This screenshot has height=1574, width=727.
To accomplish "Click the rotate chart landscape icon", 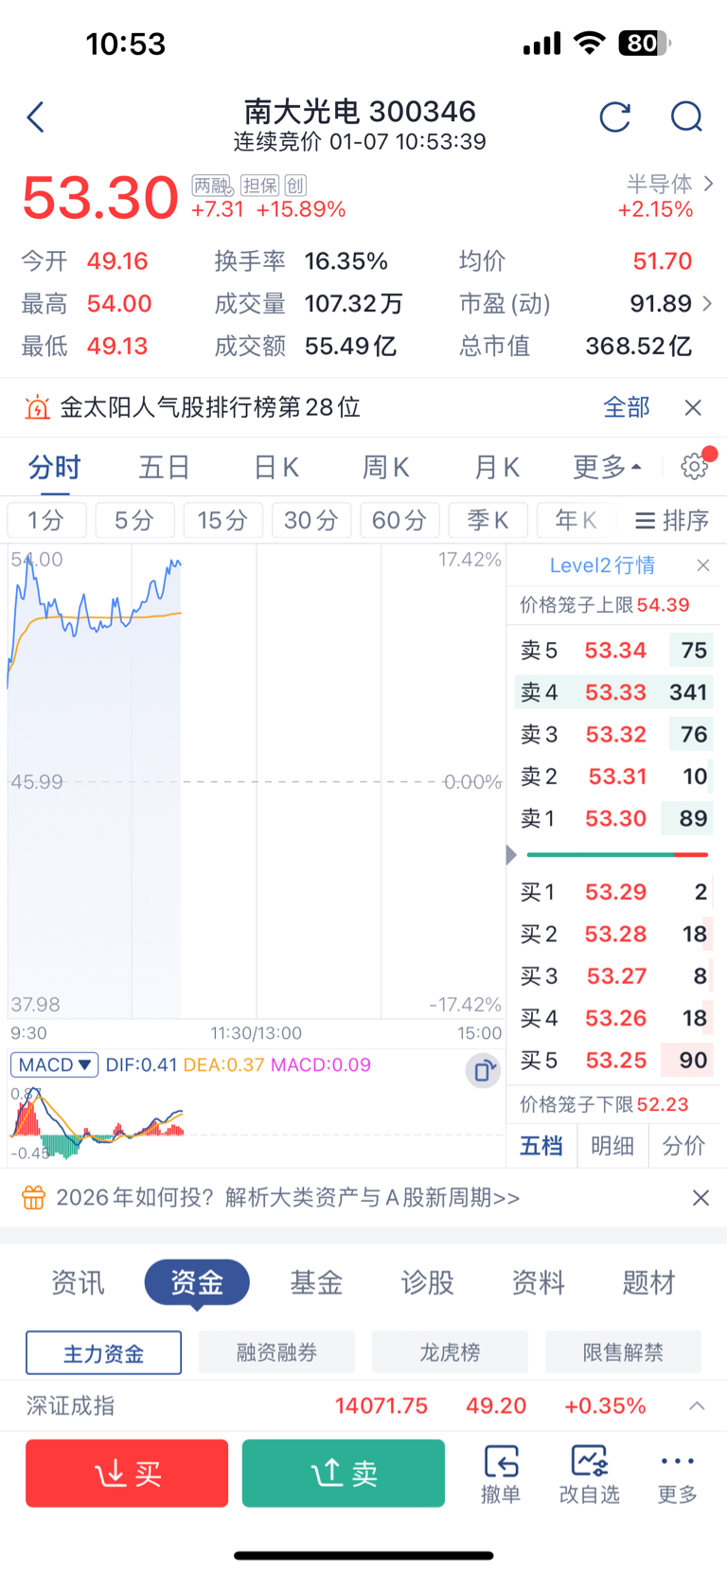I will pyautogui.click(x=483, y=1071).
